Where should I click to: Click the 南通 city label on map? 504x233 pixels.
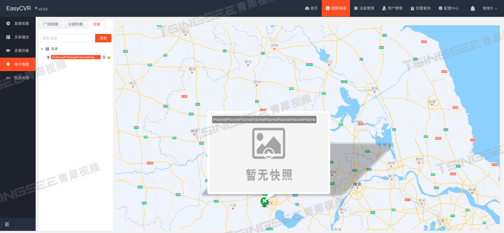(x=472, y=190)
